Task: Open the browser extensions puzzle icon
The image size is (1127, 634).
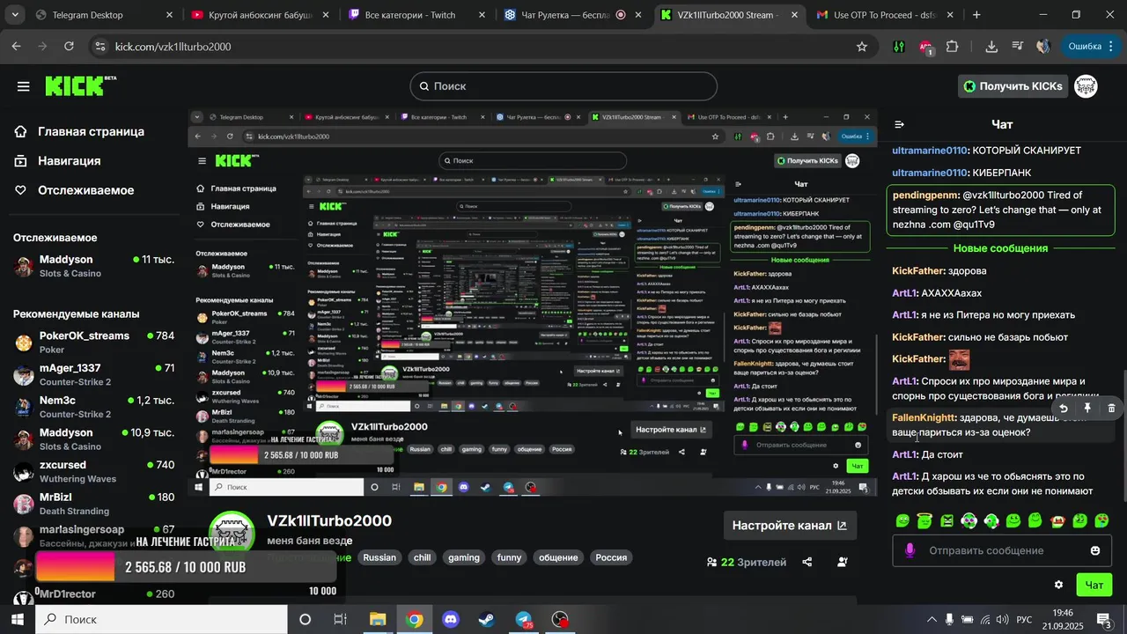Action: (953, 47)
